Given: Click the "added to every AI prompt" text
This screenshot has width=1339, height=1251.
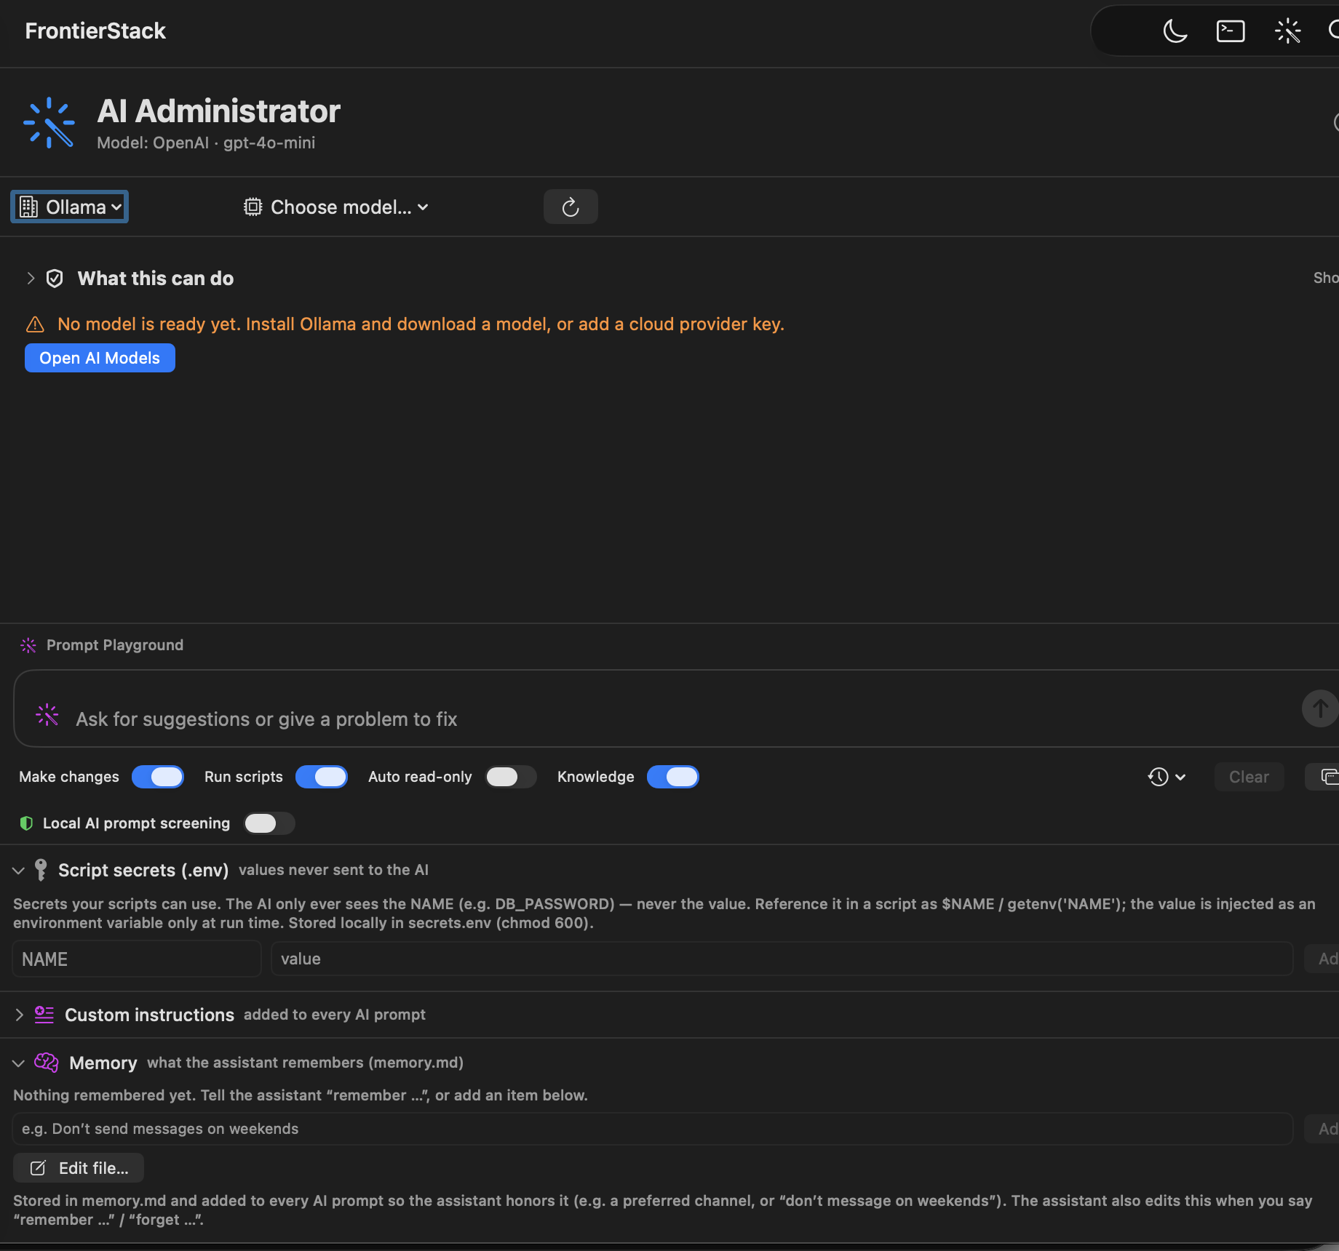Looking at the screenshot, I should coord(335,1015).
